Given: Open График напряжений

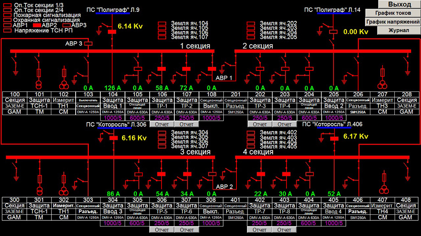Looking at the screenshot, I should point(393,22).
